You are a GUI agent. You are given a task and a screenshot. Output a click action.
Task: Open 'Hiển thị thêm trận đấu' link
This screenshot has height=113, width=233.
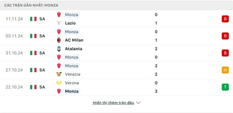[113, 103]
